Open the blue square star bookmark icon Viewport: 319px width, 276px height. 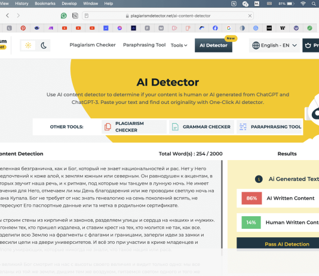point(106,28)
